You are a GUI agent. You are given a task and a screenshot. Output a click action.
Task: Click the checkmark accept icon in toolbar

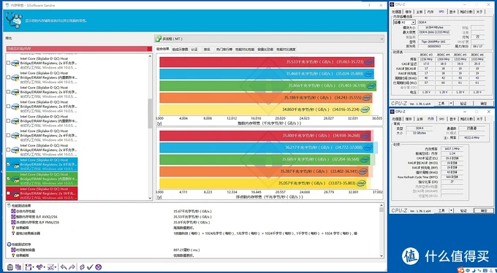point(90,267)
